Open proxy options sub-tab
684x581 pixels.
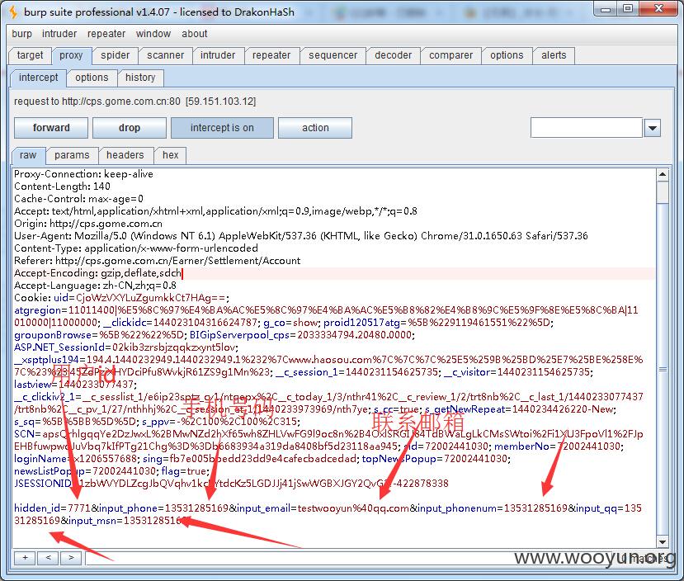tap(92, 78)
